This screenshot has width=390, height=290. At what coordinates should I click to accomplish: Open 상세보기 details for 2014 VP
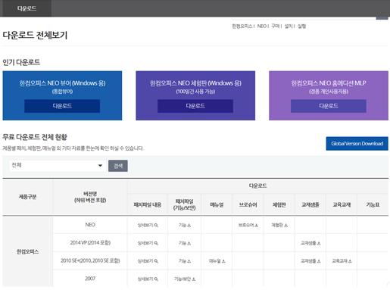point(148,243)
